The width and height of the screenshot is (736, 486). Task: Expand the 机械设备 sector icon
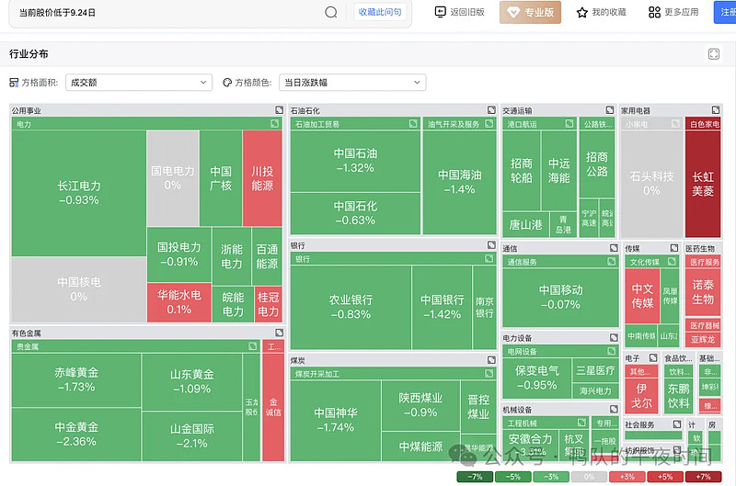click(x=614, y=409)
